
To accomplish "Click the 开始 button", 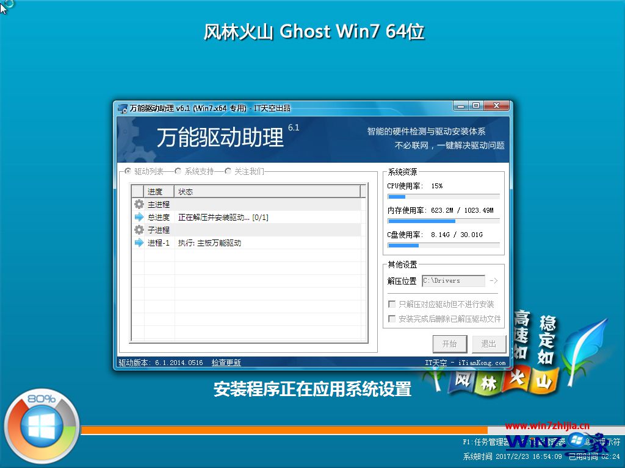I will [450, 344].
